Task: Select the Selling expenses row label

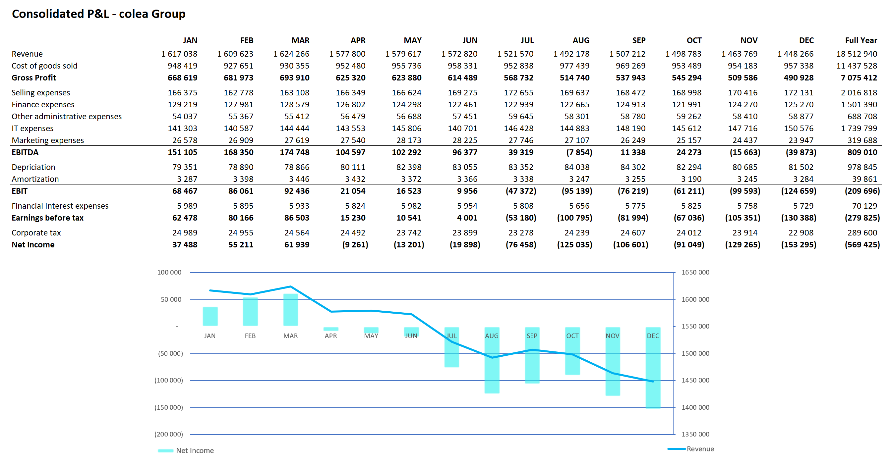Action: click(40, 92)
